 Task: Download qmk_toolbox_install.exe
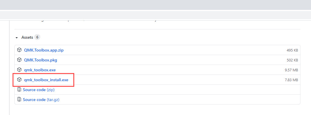point(46,80)
